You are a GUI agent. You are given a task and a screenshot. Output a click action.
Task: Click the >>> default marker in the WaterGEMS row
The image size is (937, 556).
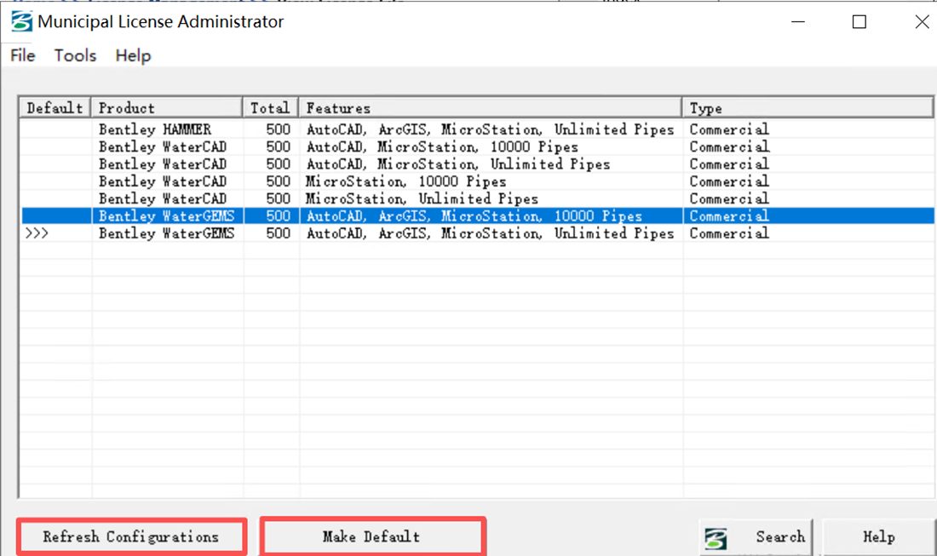pos(37,233)
